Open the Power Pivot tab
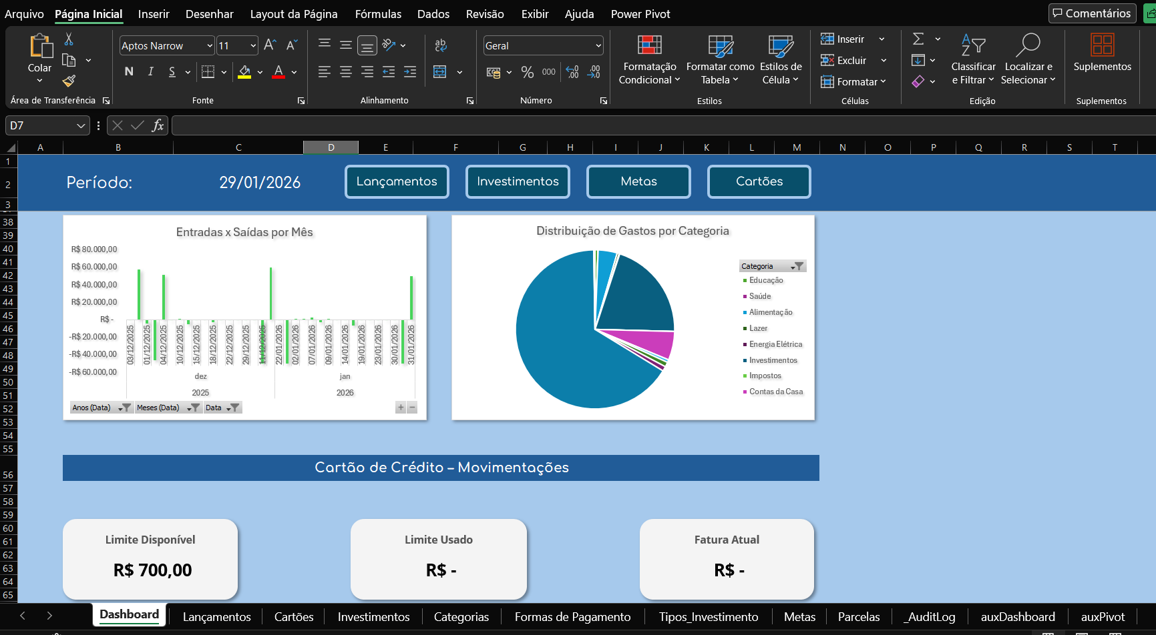This screenshot has width=1156, height=635. [640, 14]
